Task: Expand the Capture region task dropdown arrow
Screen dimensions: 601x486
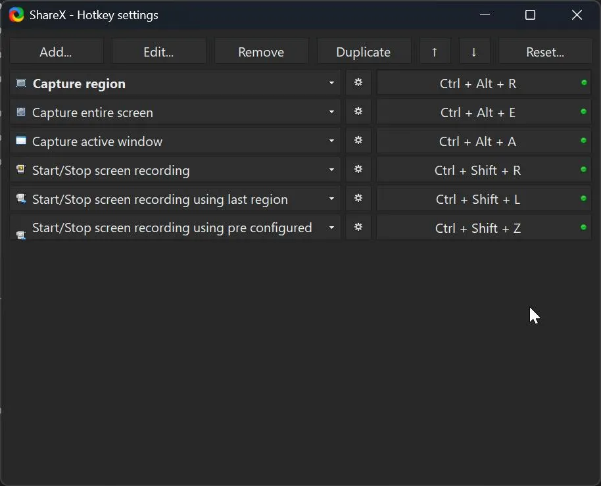Action: coord(331,83)
